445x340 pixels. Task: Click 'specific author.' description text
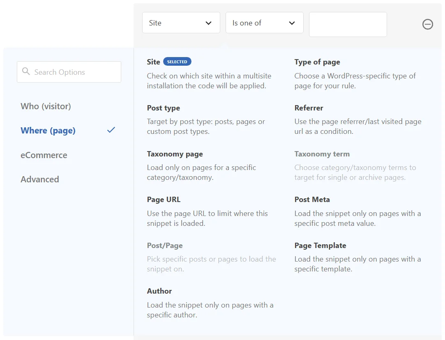[172, 315]
